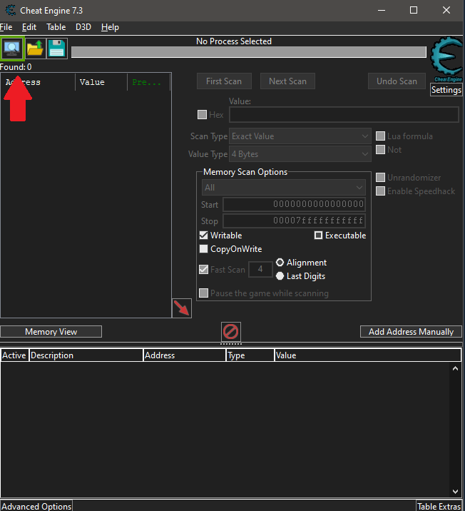The image size is (465, 511).
Task: Open the D3D menu
Action: [x=83, y=27]
